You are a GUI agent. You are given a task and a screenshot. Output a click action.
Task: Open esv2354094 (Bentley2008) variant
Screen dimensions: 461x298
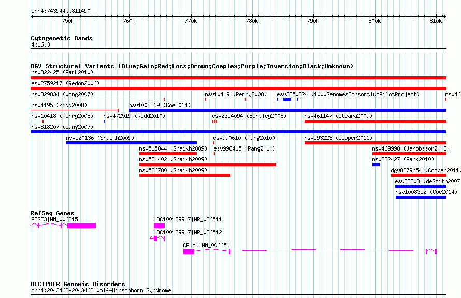click(214, 121)
